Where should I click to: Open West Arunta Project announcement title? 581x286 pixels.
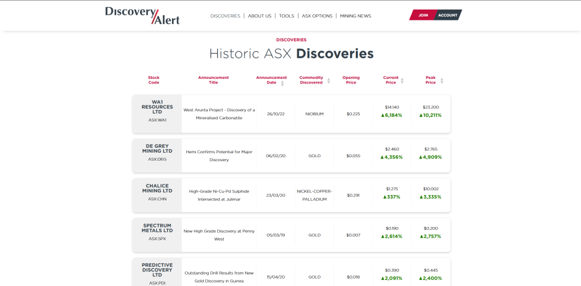pyautogui.click(x=220, y=113)
